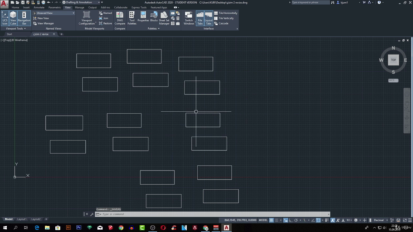Expand the Palettes panel
This screenshot has width=413, height=232.
pyautogui.click(x=154, y=28)
